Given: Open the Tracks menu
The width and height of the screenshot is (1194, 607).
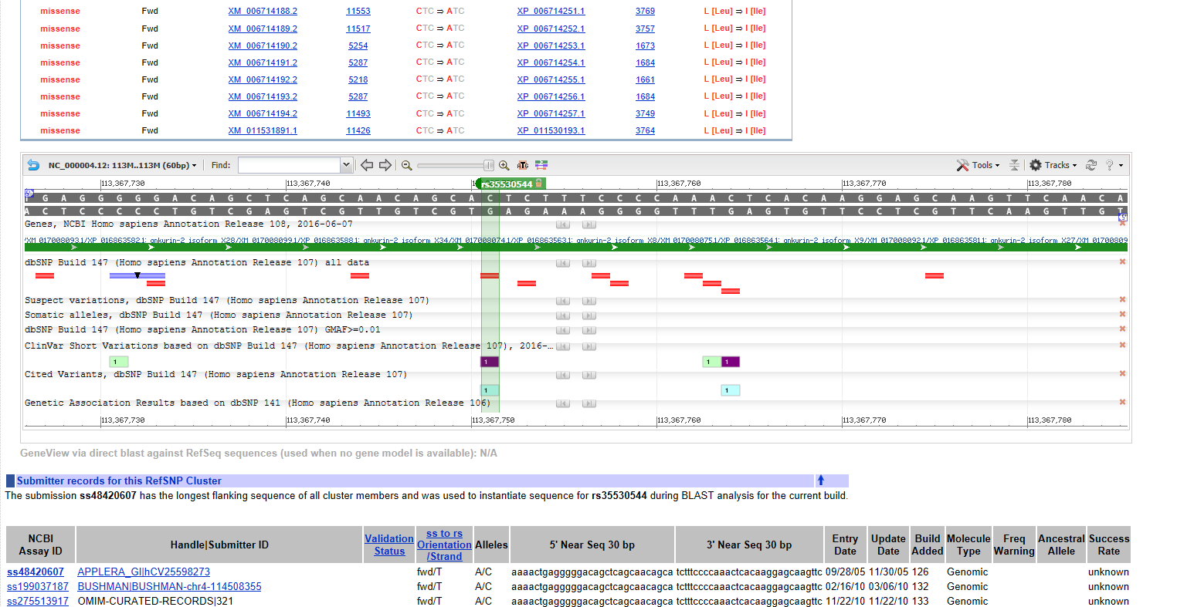Looking at the screenshot, I should click(1053, 165).
